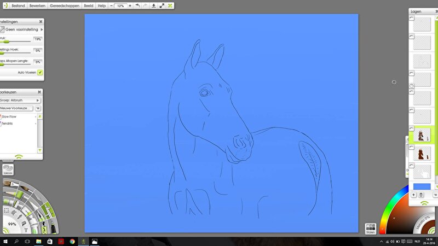Click the undo arrow in top toolbar
This screenshot has width=438, height=246.
(136, 5)
